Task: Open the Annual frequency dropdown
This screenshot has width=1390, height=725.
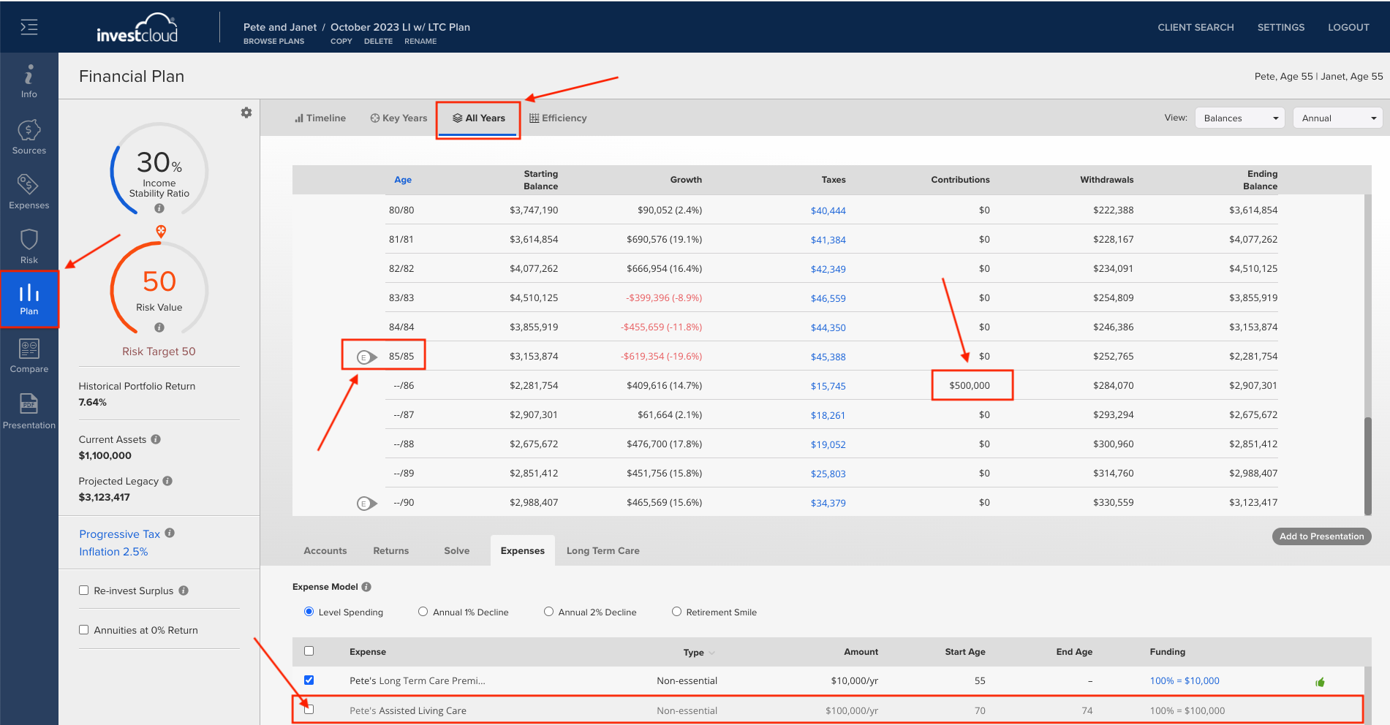Action: click(x=1337, y=118)
